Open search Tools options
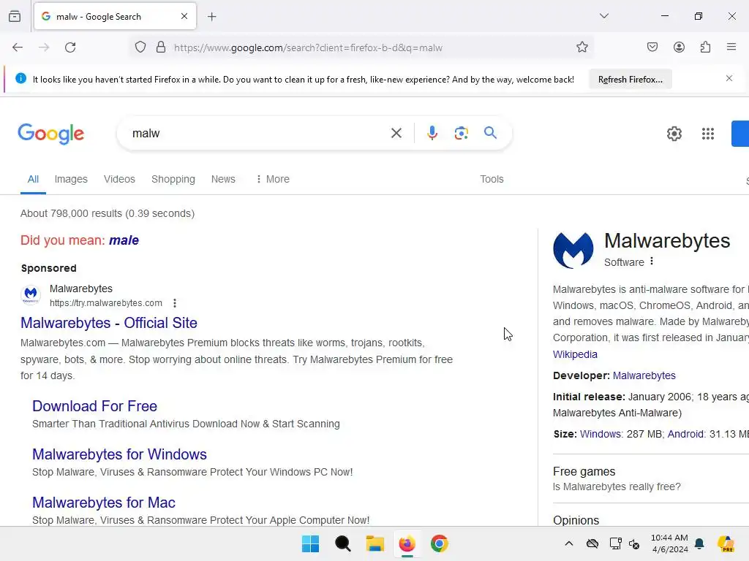Screen dimensions: 749x561 click(x=492, y=180)
